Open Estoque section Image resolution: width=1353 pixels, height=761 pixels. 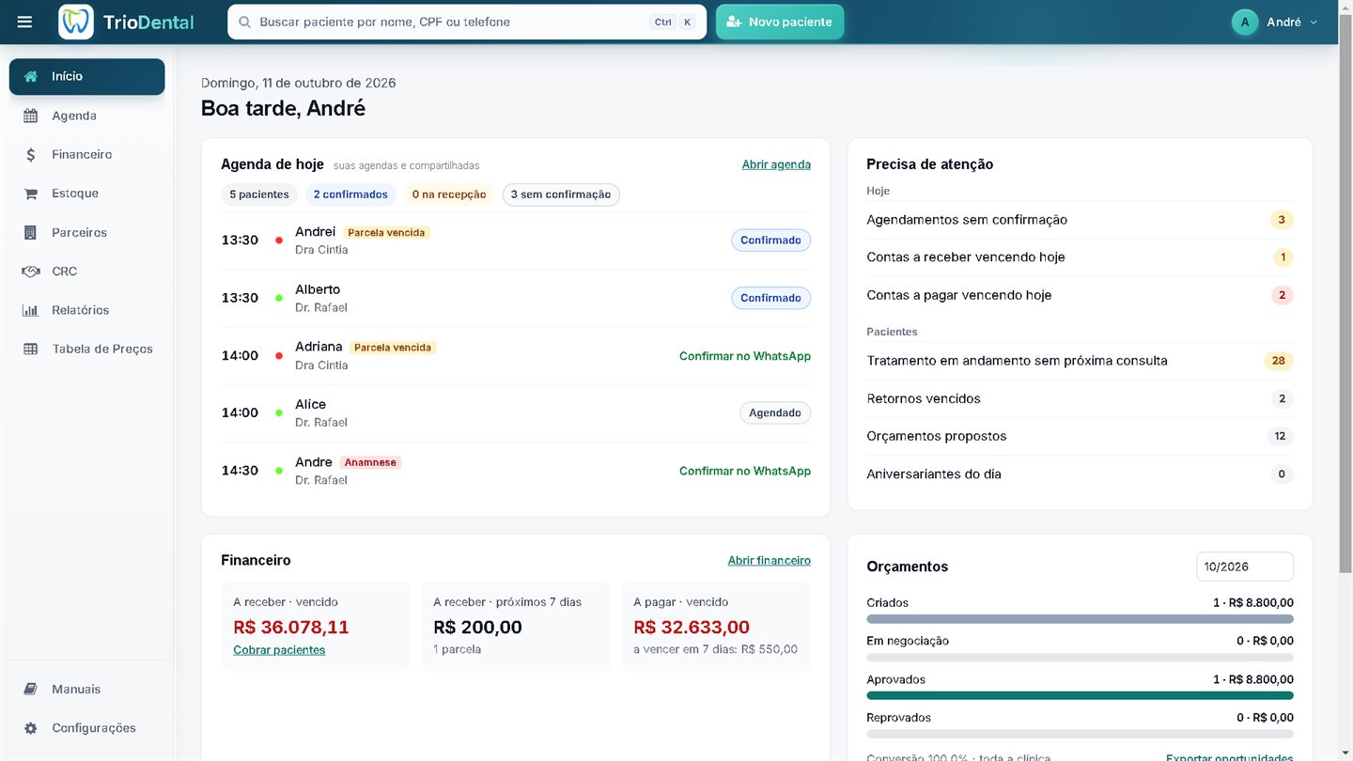[x=86, y=194]
